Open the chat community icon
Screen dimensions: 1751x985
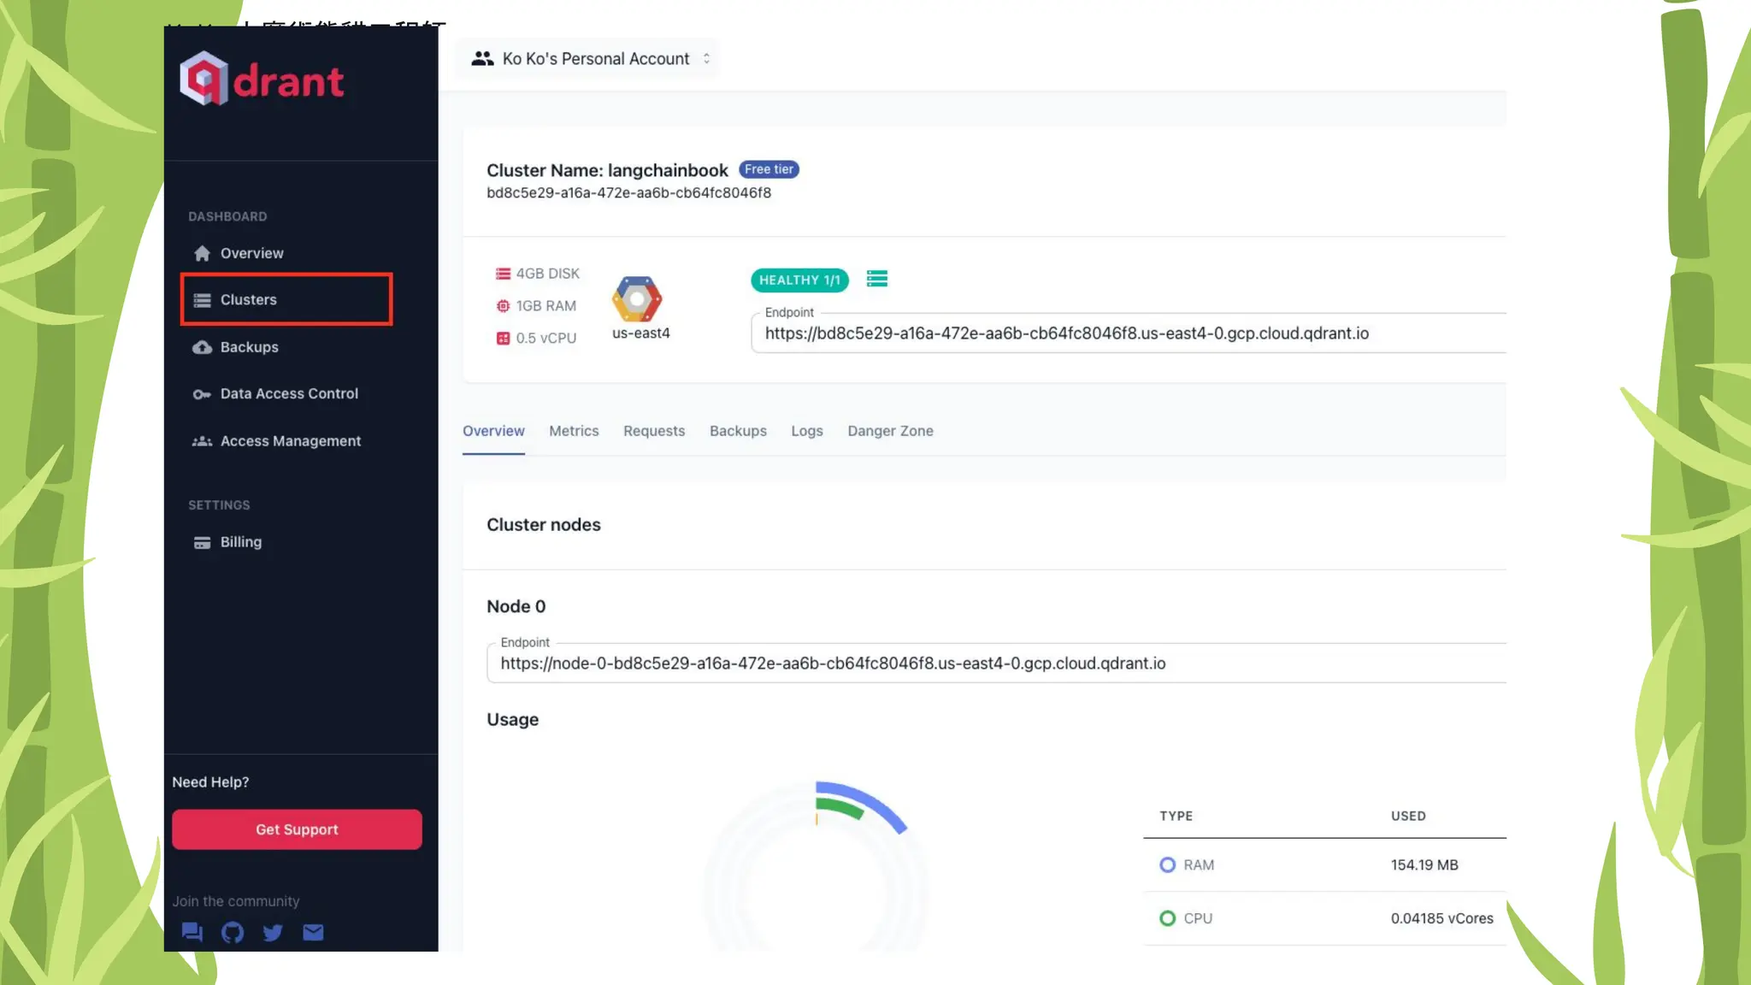[192, 932]
